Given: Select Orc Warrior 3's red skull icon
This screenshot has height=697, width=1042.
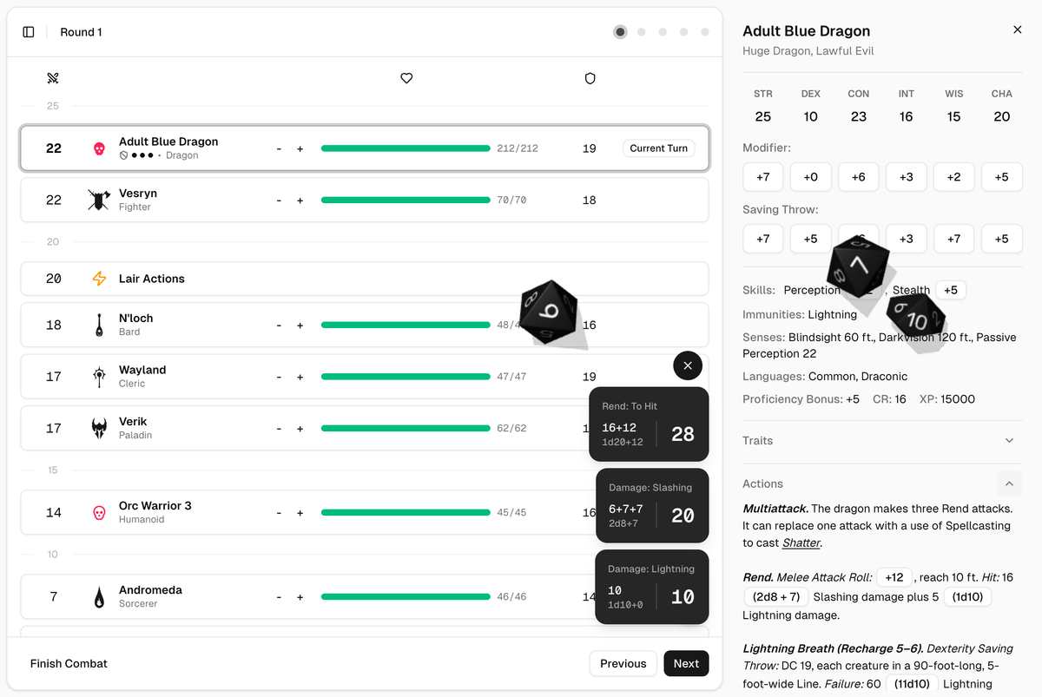Looking at the screenshot, I should point(97,511).
